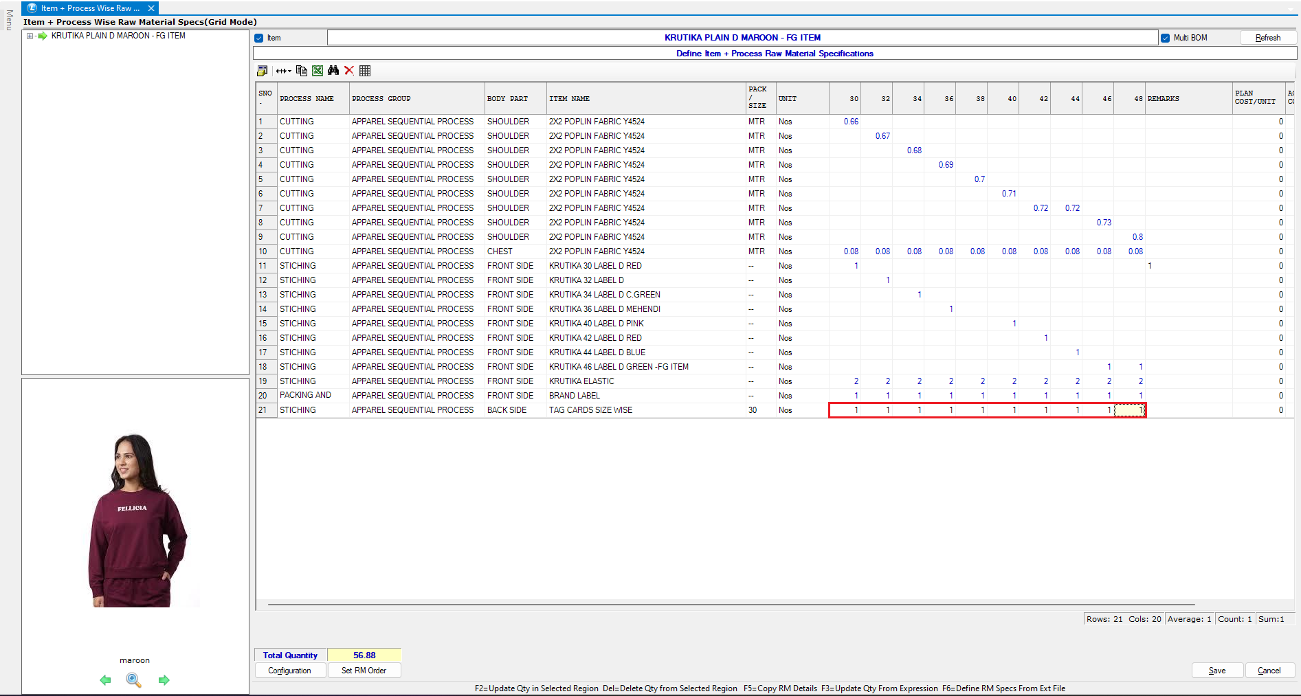Image resolution: width=1301 pixels, height=696 pixels.
Task: Uncheck the Item checkbox
Action: click(x=259, y=38)
